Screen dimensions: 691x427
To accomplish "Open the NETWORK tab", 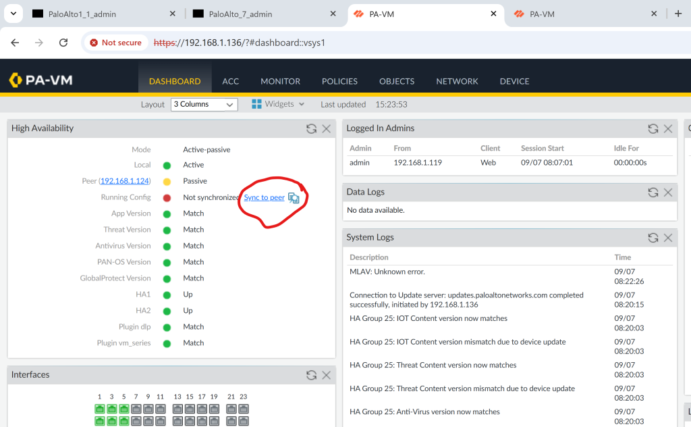I will click(x=457, y=82).
